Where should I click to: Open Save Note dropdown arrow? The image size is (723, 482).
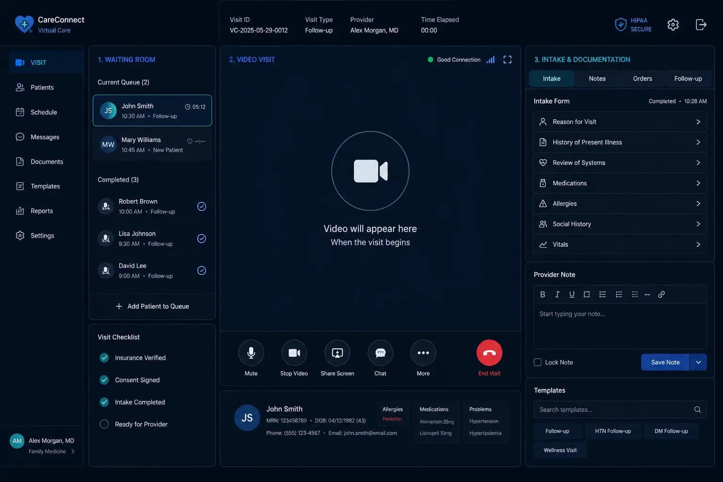click(x=699, y=362)
